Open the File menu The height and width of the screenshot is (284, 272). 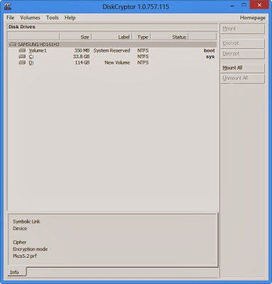[x=11, y=18]
